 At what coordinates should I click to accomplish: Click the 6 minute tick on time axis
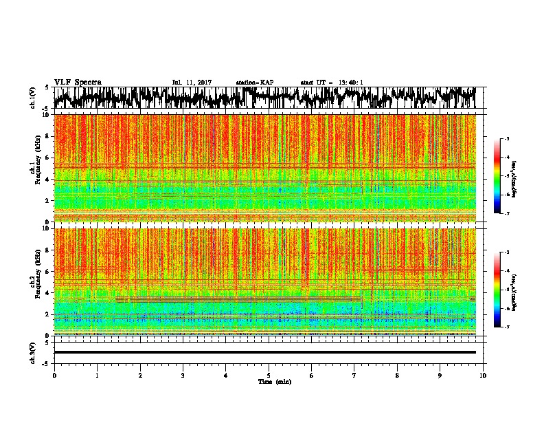pyautogui.click(x=312, y=376)
